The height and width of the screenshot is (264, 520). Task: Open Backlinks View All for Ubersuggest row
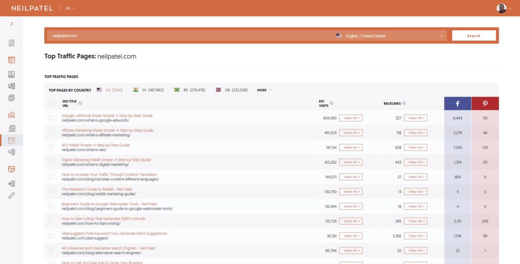click(415, 236)
